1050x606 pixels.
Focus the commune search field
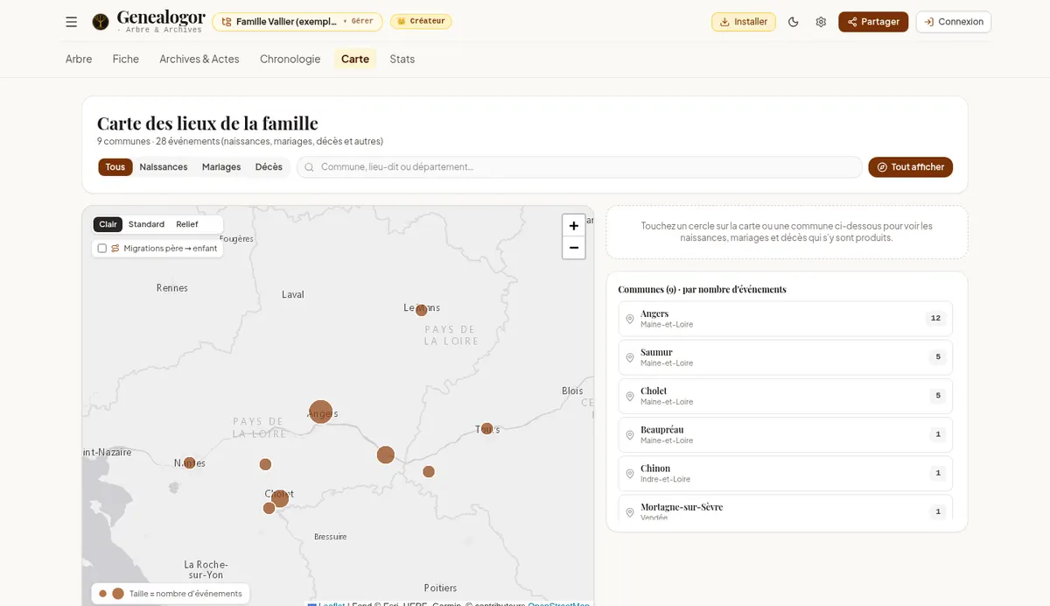click(579, 167)
